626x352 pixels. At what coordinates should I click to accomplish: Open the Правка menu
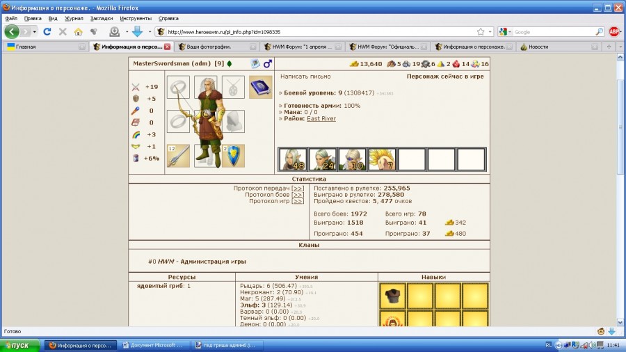[33, 18]
